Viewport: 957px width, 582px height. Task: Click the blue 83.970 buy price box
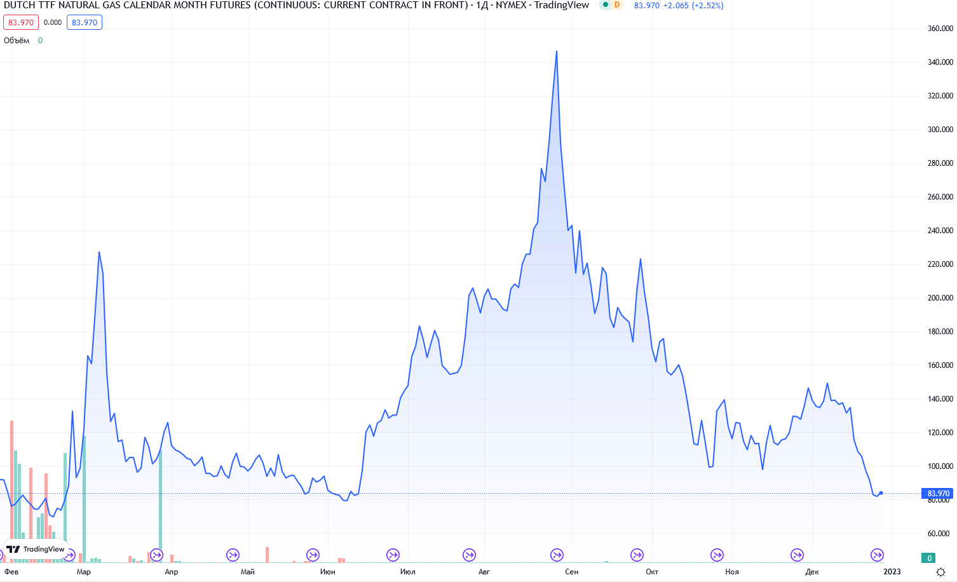[85, 22]
